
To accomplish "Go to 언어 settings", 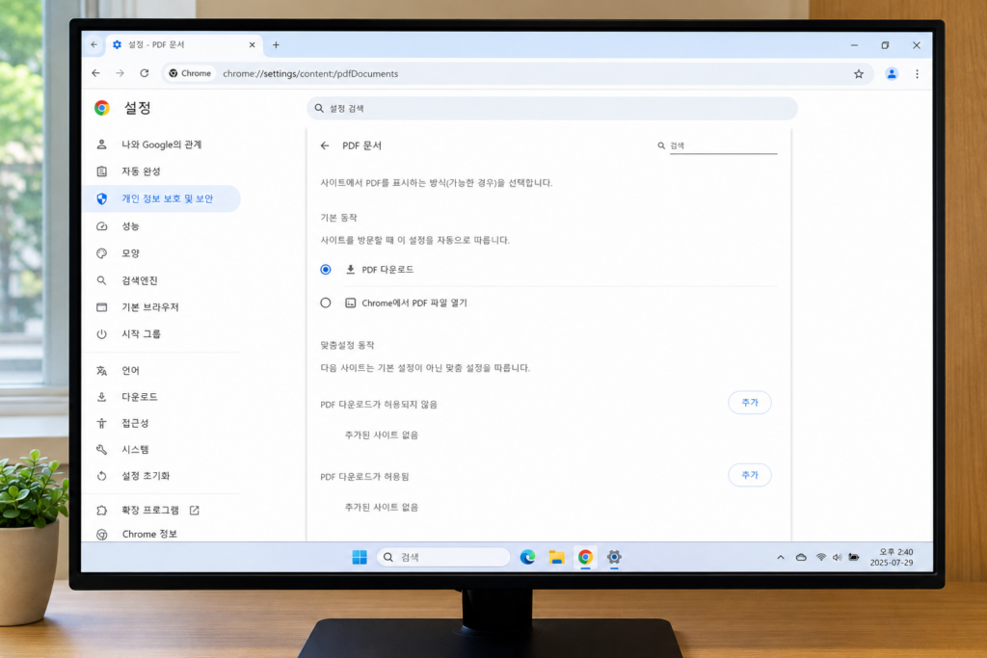I will coord(162,371).
